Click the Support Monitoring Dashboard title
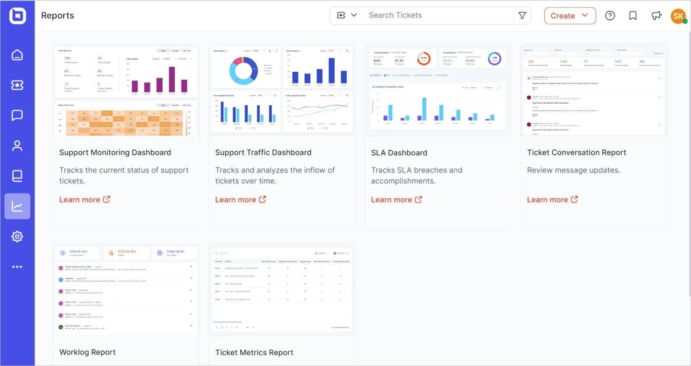 [x=115, y=153]
